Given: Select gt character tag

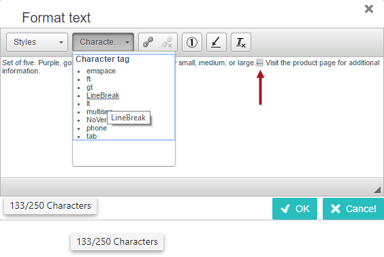Looking at the screenshot, I should [x=89, y=87].
